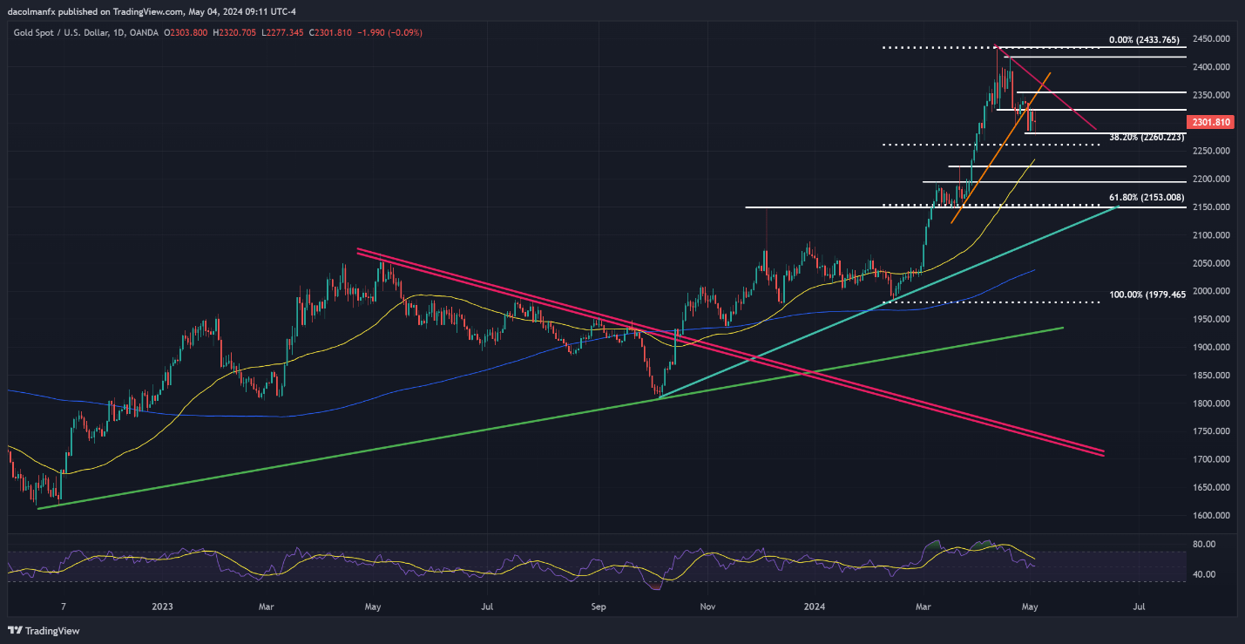1245x644 pixels.
Task: Click the 38.20% (2260.223) Fibonacci label
Action: 1147,137
